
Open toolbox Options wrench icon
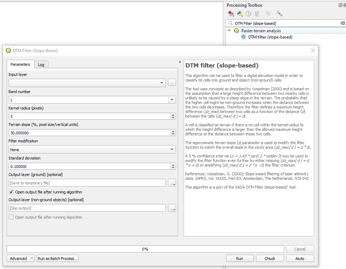(279, 14)
